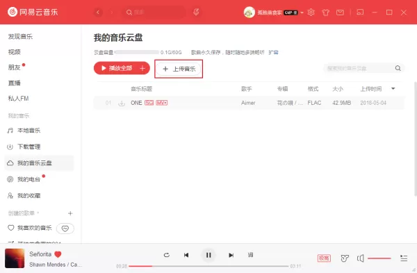Select the song title ONE
This screenshot has width=417, height=273.
(136, 103)
